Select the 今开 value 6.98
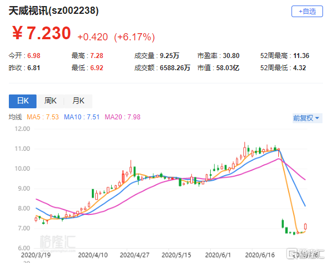Viewport: 328px width, 263px height. 34,56
